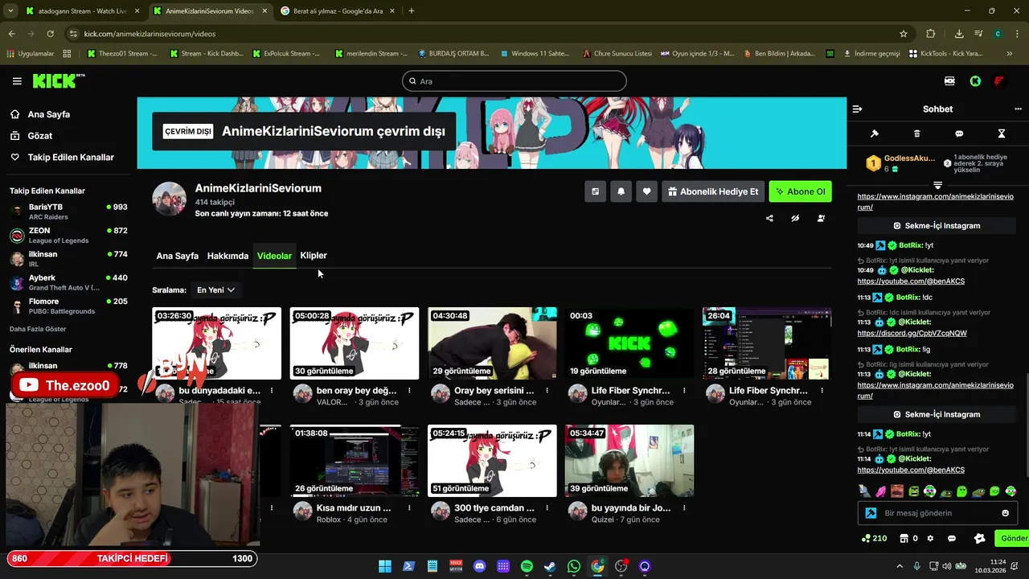The width and height of the screenshot is (1029, 579).
Task: Click the Windows Start button
Action: [385, 566]
